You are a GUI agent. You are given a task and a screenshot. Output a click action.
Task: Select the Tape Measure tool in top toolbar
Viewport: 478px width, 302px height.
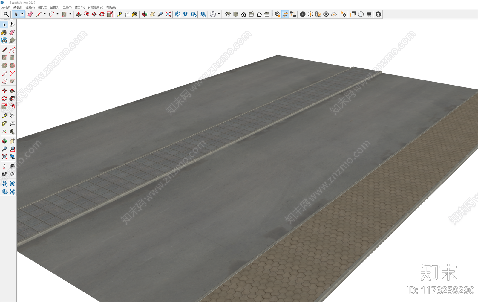(119, 14)
